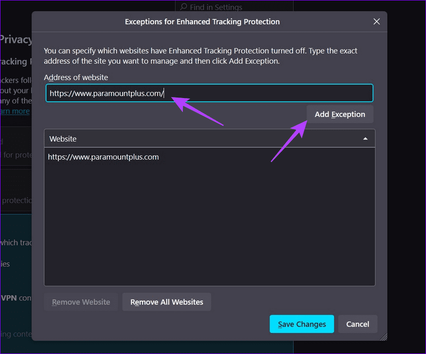Cancel the exceptions dialog
The width and height of the screenshot is (426, 354).
point(357,324)
